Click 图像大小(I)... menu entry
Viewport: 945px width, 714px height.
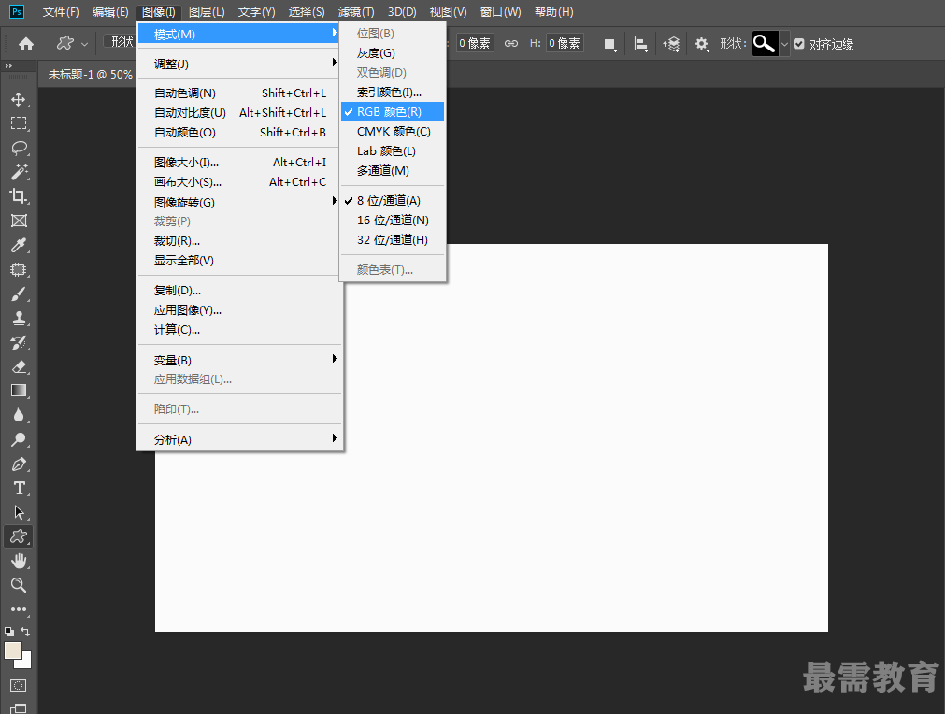(x=240, y=163)
